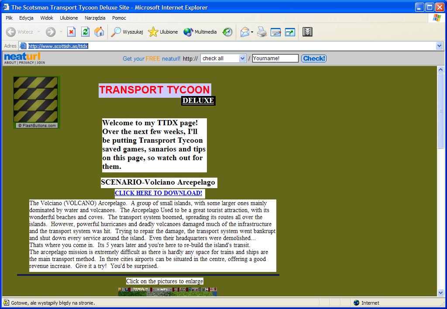Go to the Home page icon
The width and height of the screenshot is (447, 309).
click(99, 32)
